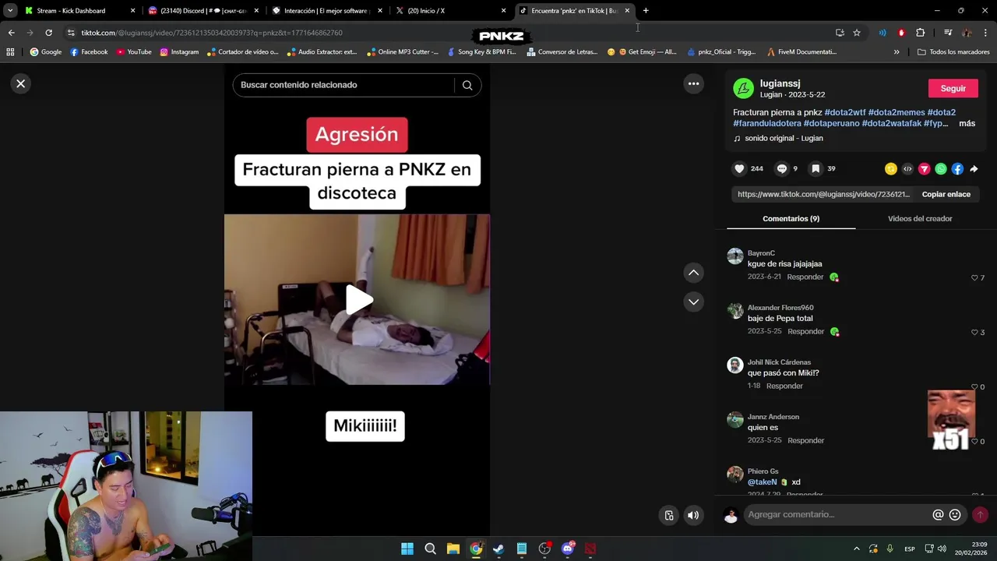Open the #dota2wtf hashtag link
The image size is (997, 561).
click(845, 112)
